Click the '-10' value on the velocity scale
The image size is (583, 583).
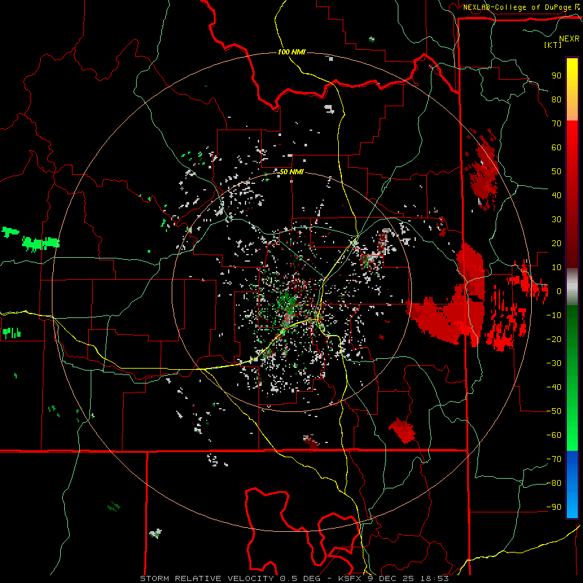(x=554, y=315)
